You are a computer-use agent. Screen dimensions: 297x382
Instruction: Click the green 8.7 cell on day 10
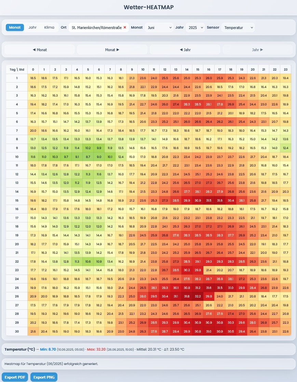[88, 157]
